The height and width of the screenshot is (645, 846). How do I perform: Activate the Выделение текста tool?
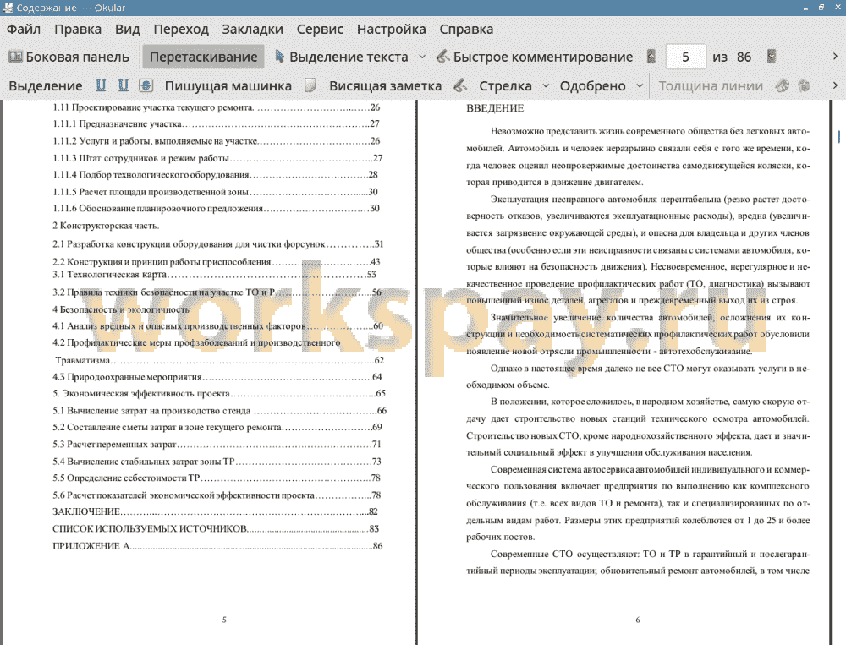point(342,57)
